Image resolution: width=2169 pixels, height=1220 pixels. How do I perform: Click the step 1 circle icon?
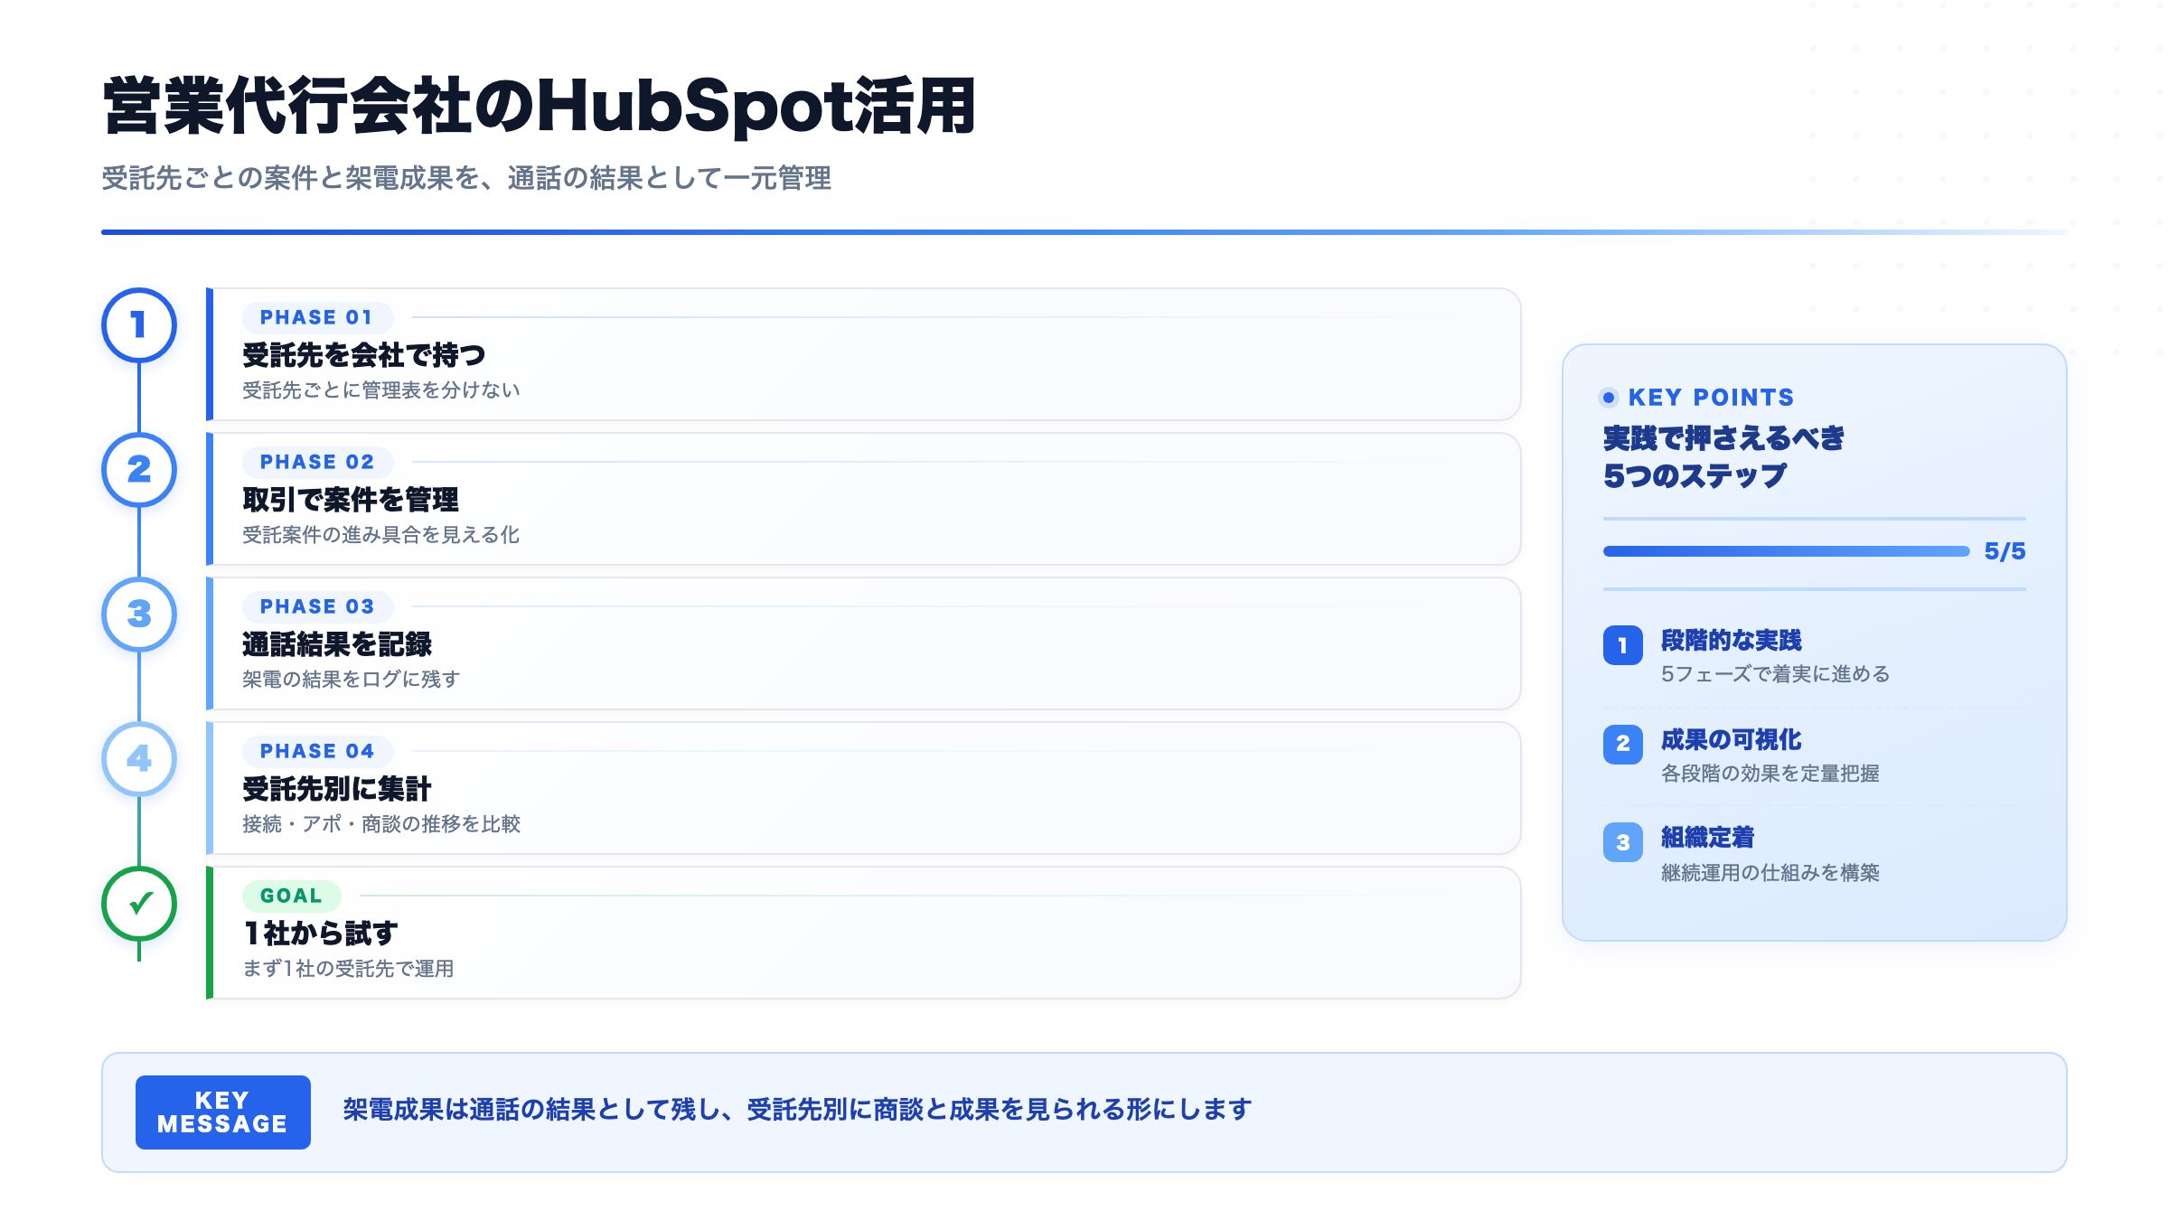coord(139,325)
